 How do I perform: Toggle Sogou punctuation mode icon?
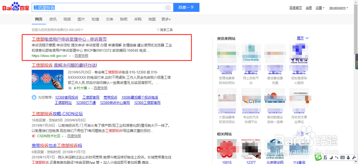pos(336,158)
